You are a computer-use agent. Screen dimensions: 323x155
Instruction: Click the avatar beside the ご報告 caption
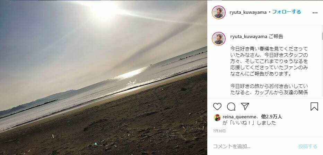[219, 39]
